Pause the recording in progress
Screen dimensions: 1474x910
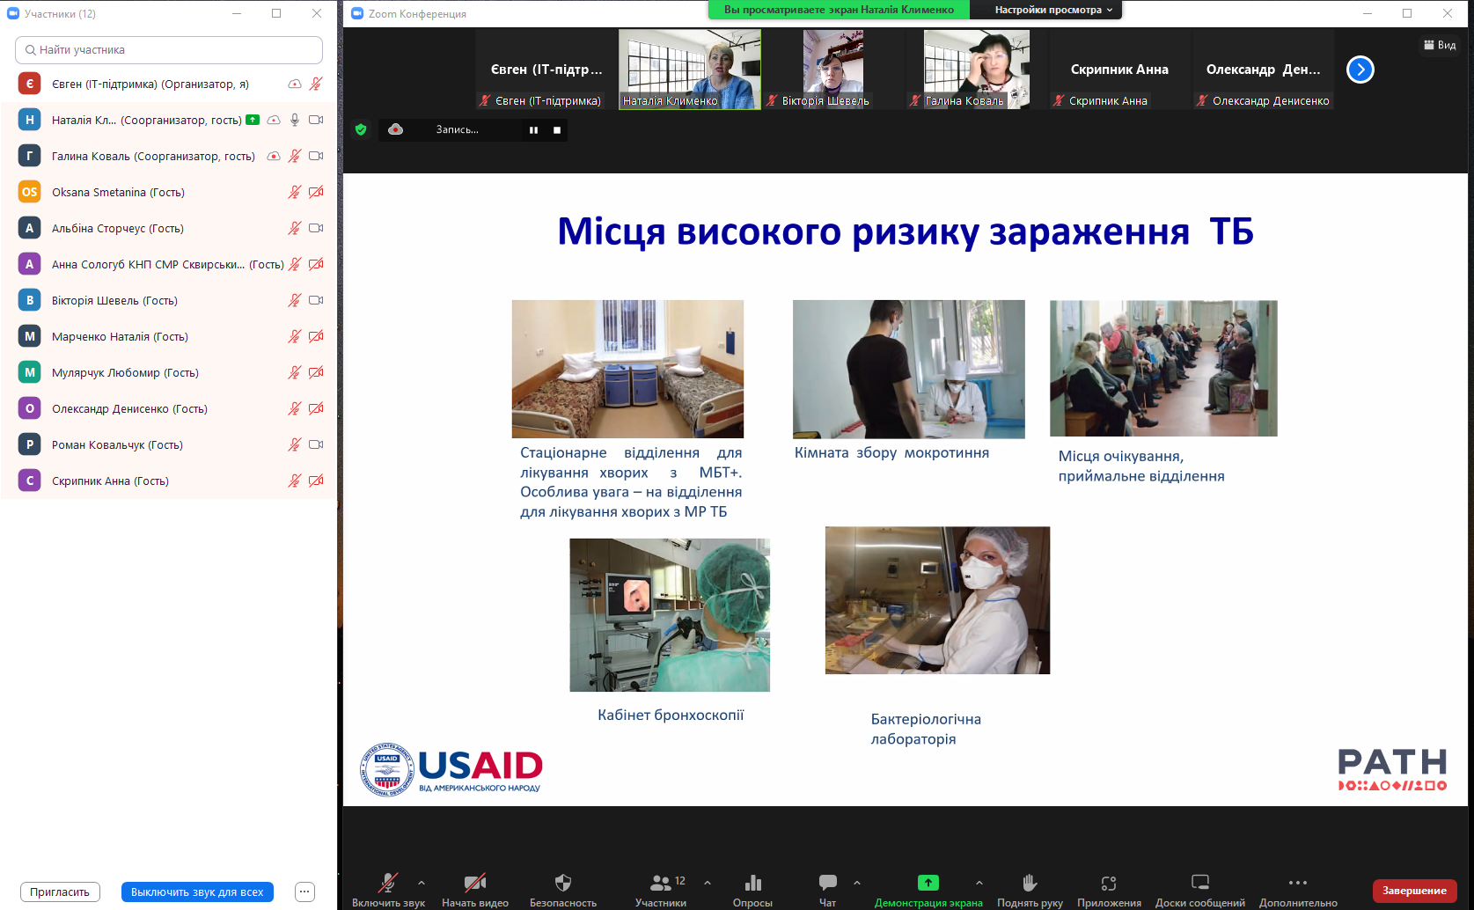coord(533,130)
